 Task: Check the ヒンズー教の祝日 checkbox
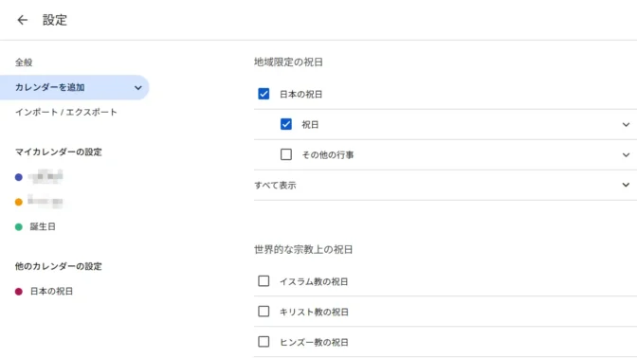264,341
